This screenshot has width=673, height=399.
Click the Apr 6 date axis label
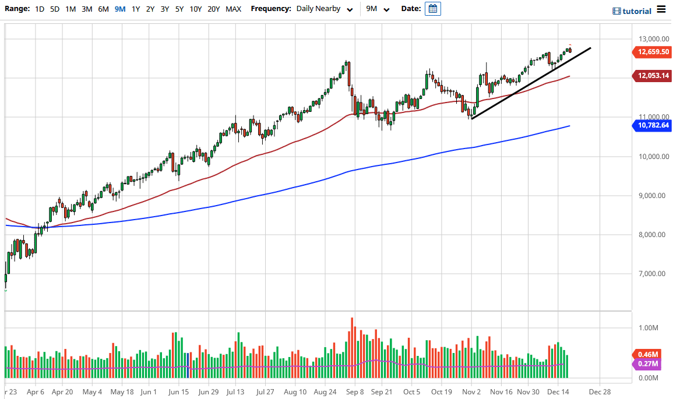click(x=35, y=391)
